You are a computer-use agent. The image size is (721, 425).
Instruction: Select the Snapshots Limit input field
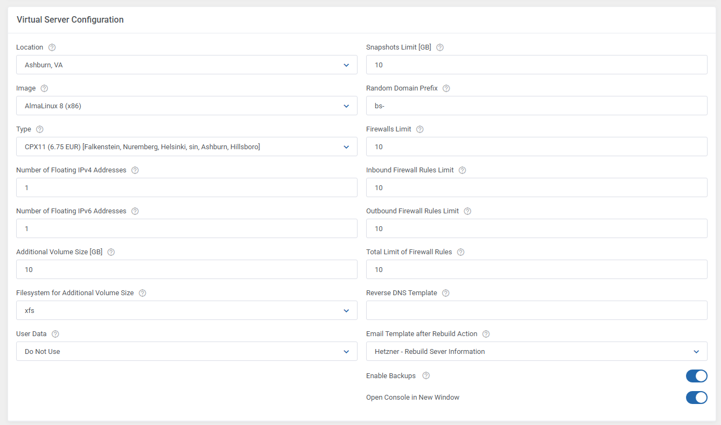coord(537,65)
